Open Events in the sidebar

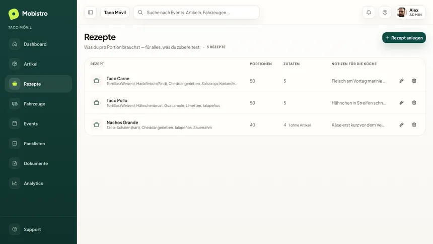coord(38,124)
